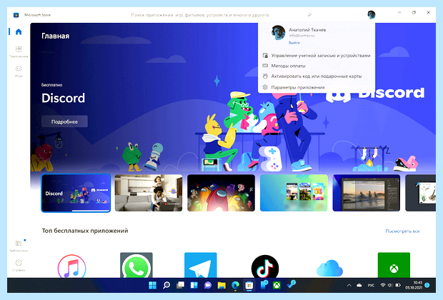443x300 pixels.
Task: Click the OneDrive cloud tray icon
Action: (x=359, y=285)
